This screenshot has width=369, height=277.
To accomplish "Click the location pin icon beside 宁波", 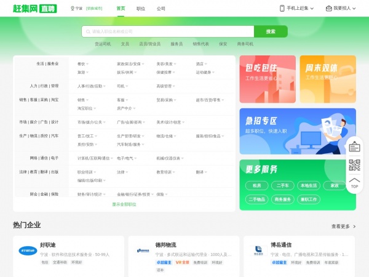I will tap(73, 9).
